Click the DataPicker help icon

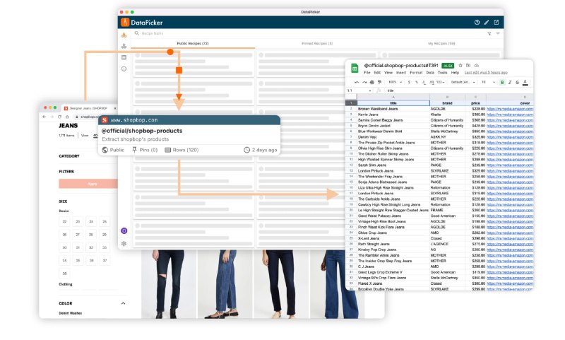coord(477,23)
